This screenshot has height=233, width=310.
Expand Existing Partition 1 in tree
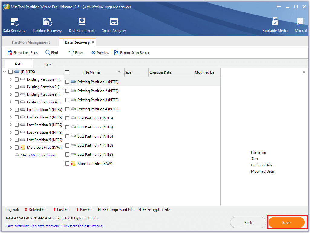click(x=11, y=79)
